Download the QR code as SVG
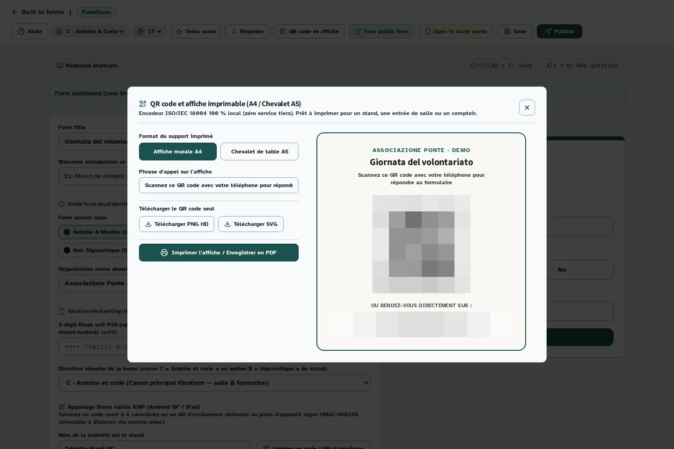 click(250, 224)
